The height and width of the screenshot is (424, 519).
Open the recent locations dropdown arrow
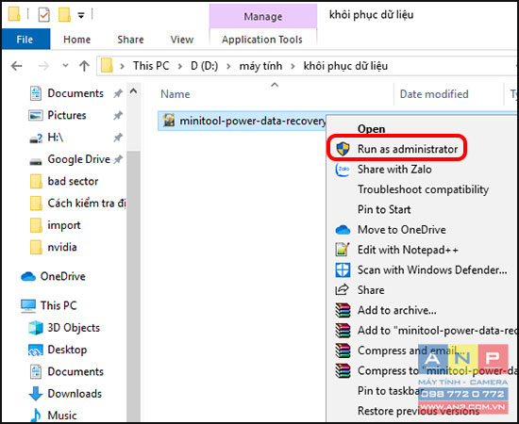pos(65,65)
